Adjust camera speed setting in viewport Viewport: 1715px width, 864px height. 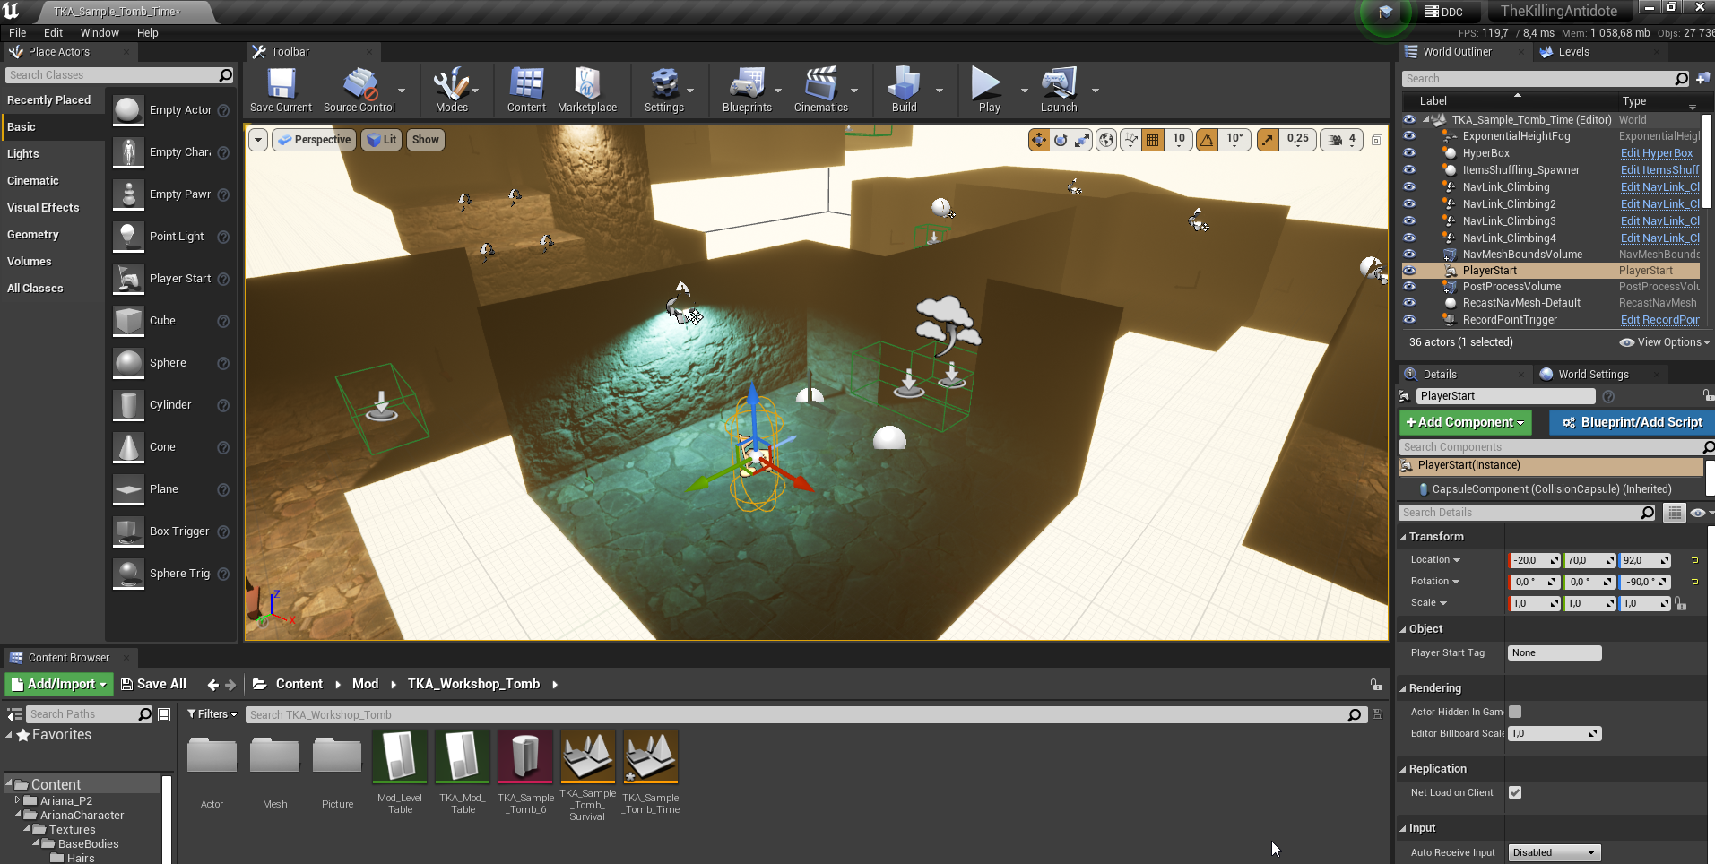1342,140
